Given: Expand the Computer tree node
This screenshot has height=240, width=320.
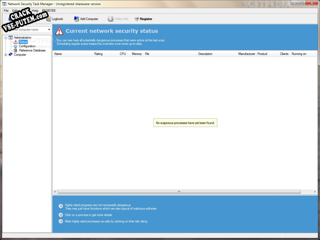Looking at the screenshot, I should click(6, 55).
